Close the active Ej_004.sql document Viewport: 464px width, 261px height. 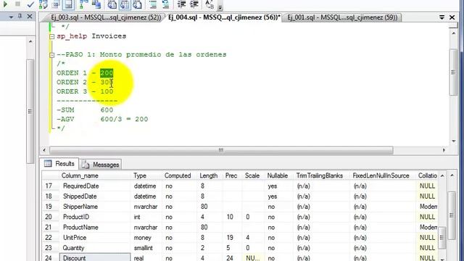coord(452,17)
